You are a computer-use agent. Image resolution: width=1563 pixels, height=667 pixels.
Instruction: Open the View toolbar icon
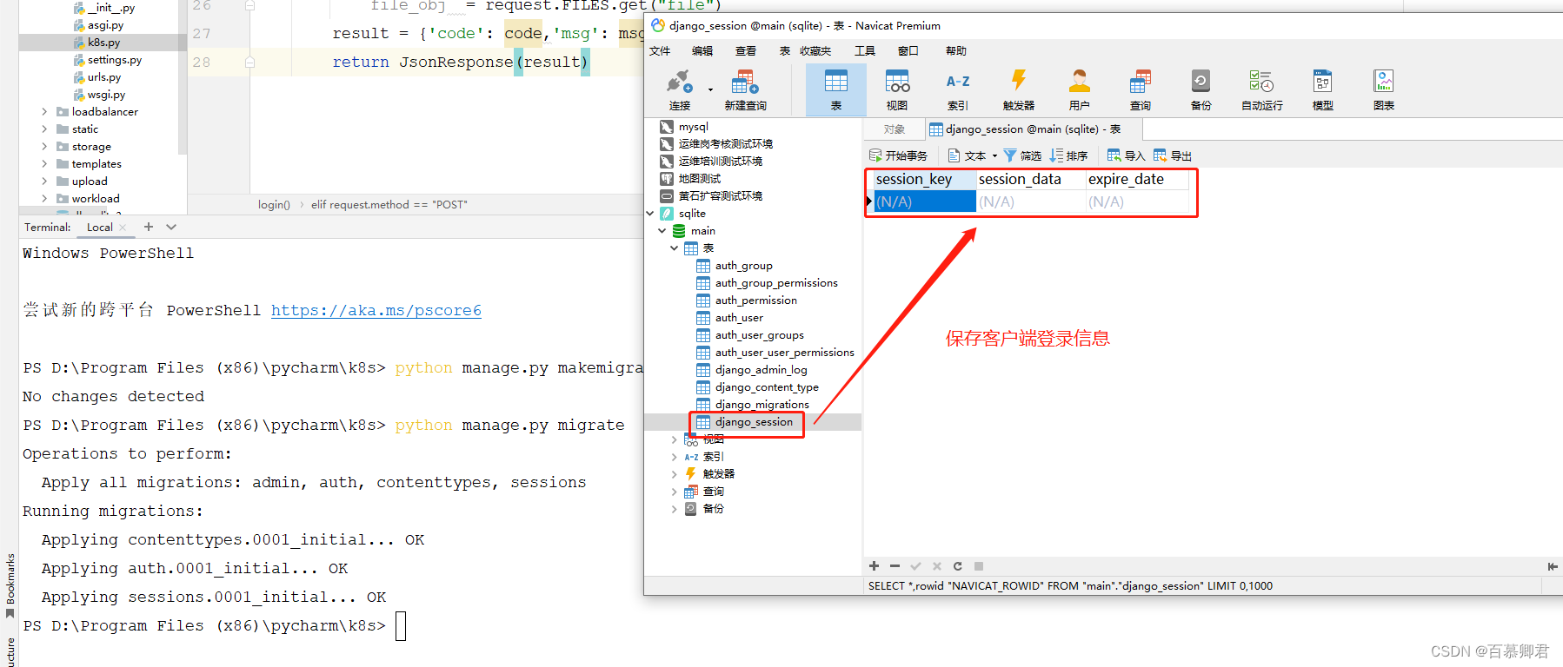tap(897, 90)
